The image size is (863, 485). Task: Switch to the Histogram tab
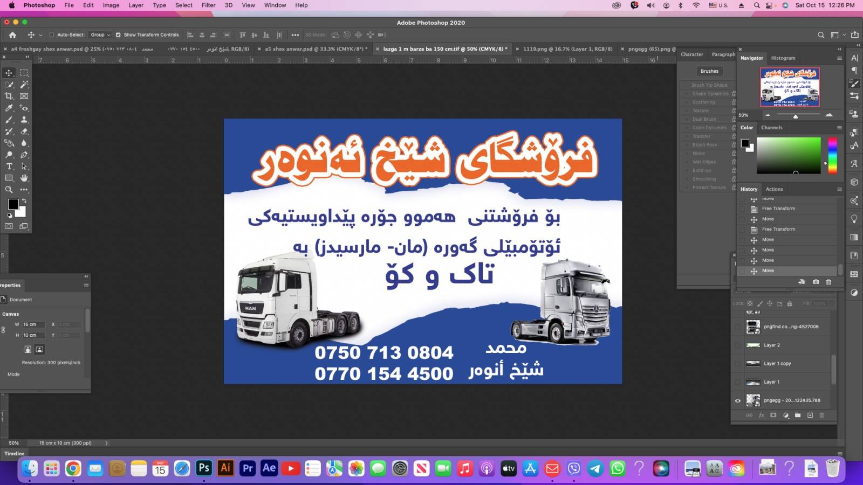point(783,58)
